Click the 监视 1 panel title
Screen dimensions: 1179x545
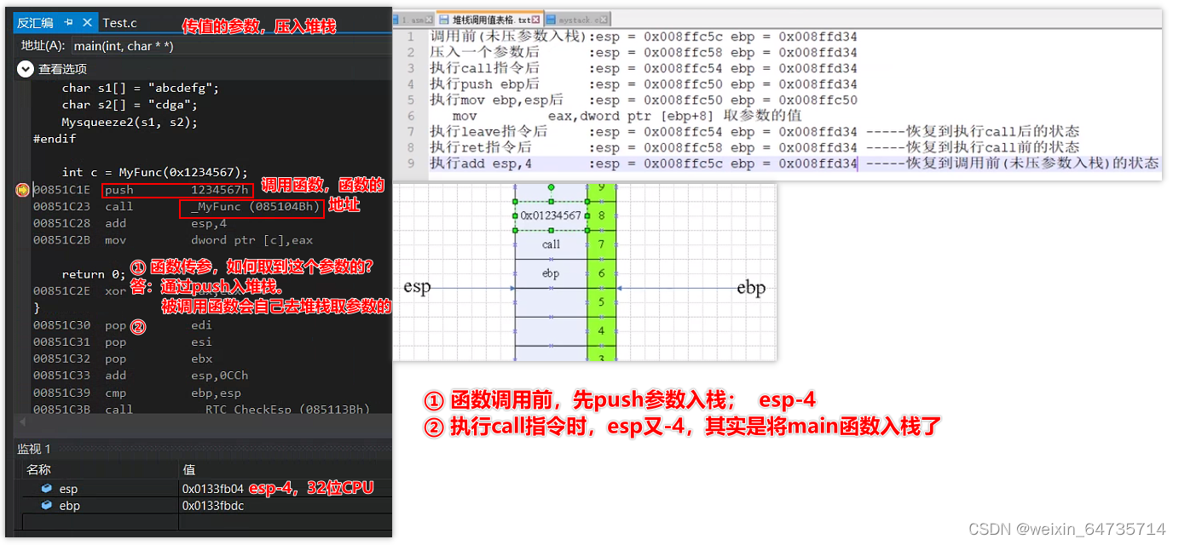[36, 449]
